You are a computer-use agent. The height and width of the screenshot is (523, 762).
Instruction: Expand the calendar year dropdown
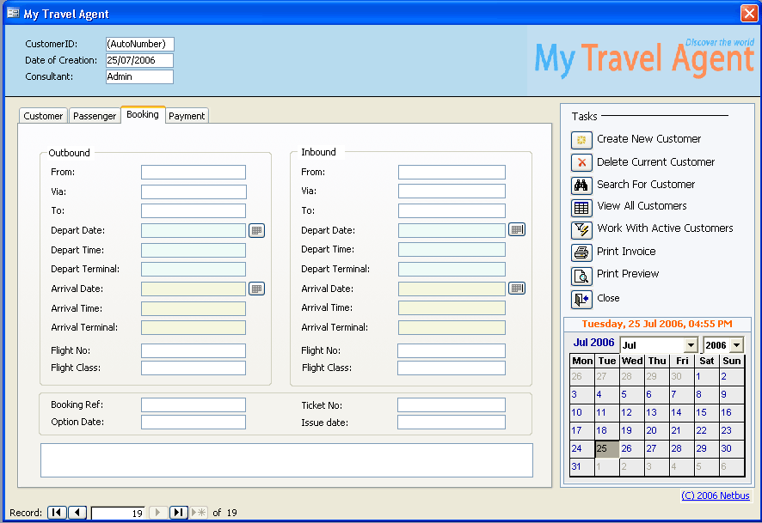735,345
